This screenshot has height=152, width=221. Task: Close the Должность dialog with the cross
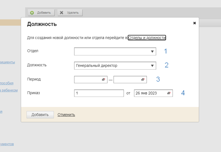(x=194, y=23)
